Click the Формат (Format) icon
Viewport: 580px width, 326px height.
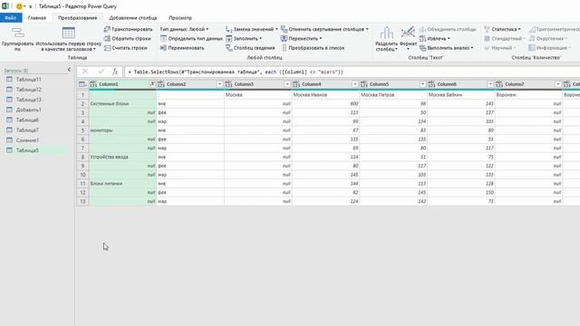pos(408,38)
